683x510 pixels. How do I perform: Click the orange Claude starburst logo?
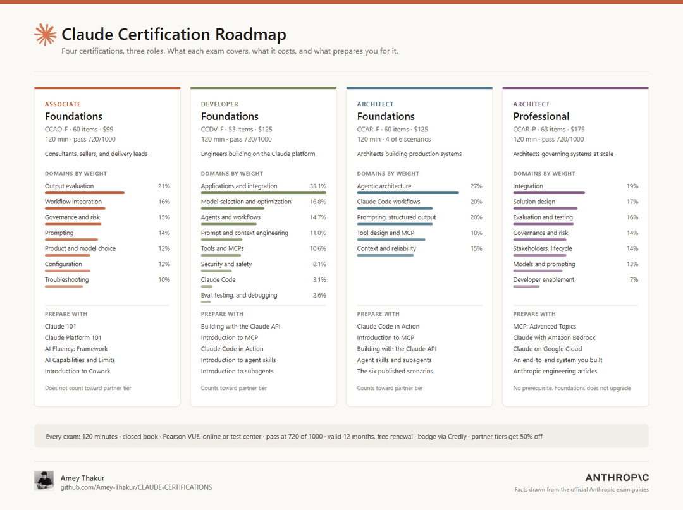pos(46,34)
